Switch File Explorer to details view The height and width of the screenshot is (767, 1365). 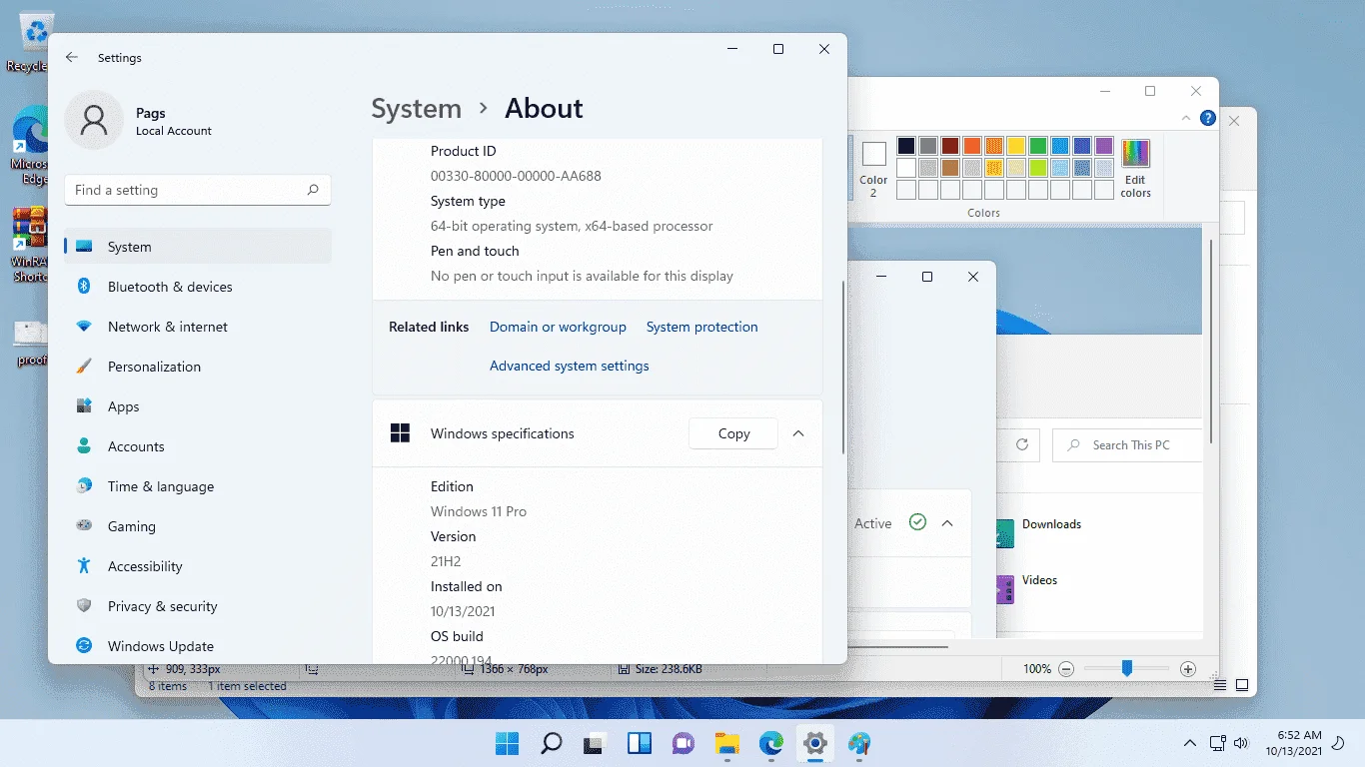[x=1219, y=685]
